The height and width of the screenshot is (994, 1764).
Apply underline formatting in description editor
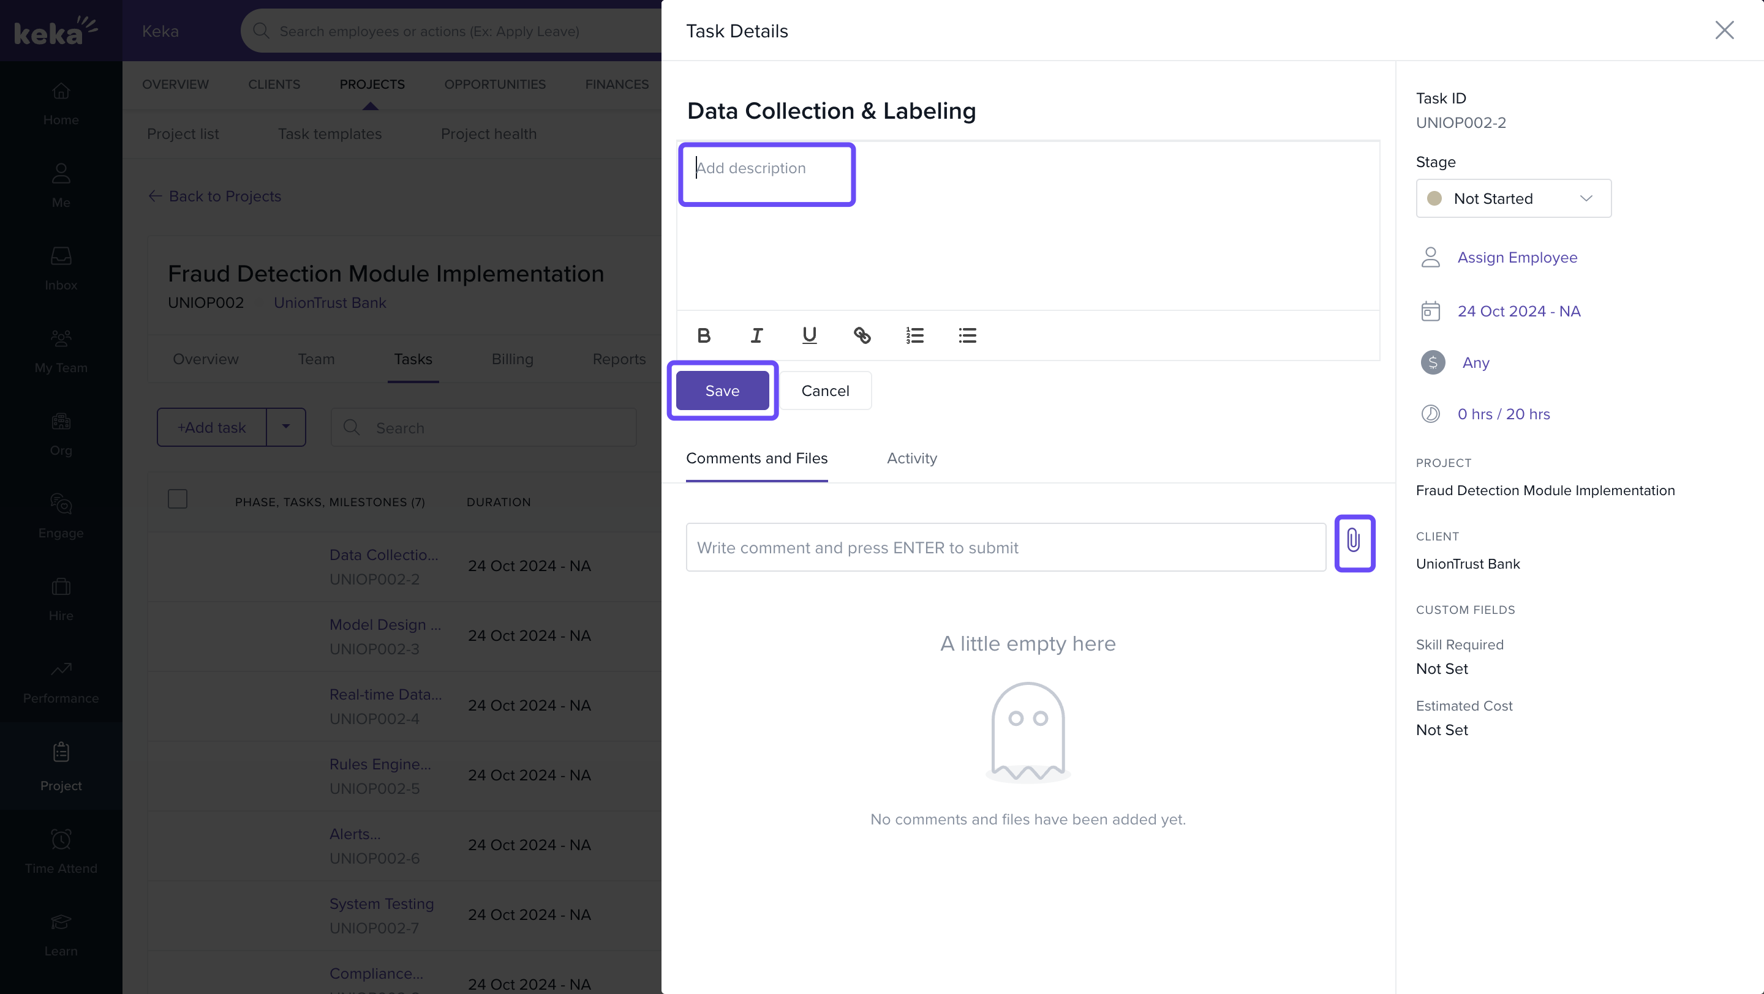coord(809,335)
